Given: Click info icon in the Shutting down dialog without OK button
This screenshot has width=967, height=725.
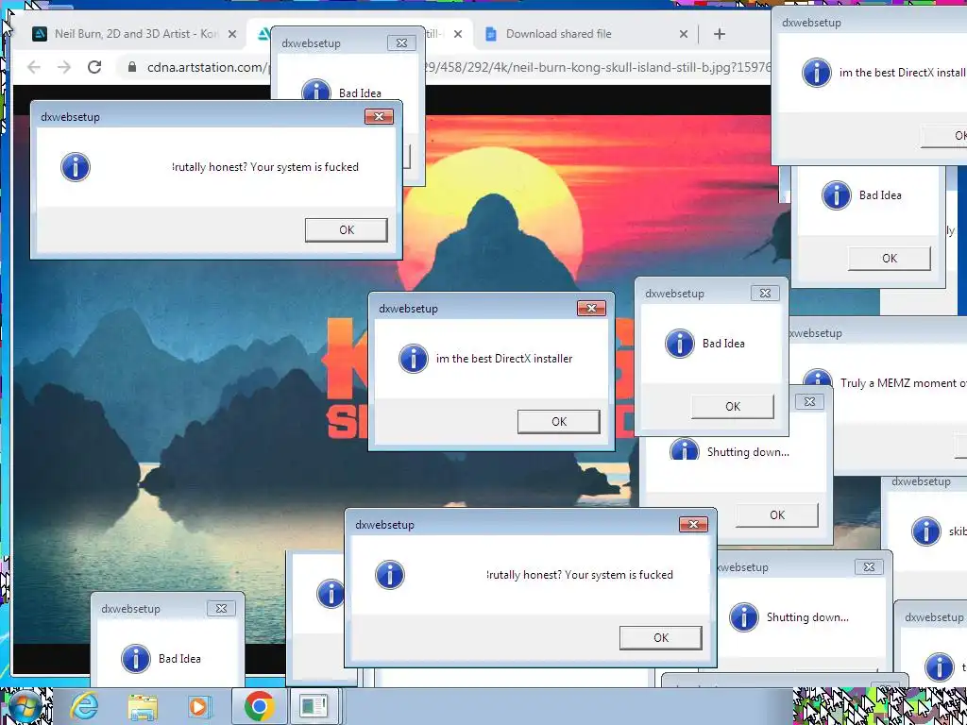Looking at the screenshot, I should tap(744, 617).
